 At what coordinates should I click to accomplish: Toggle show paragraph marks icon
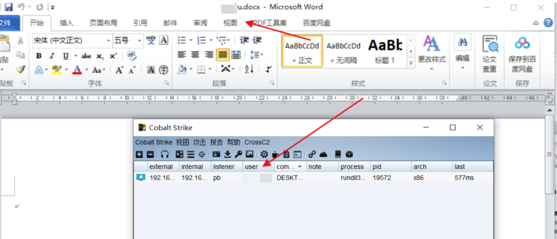tap(269, 69)
